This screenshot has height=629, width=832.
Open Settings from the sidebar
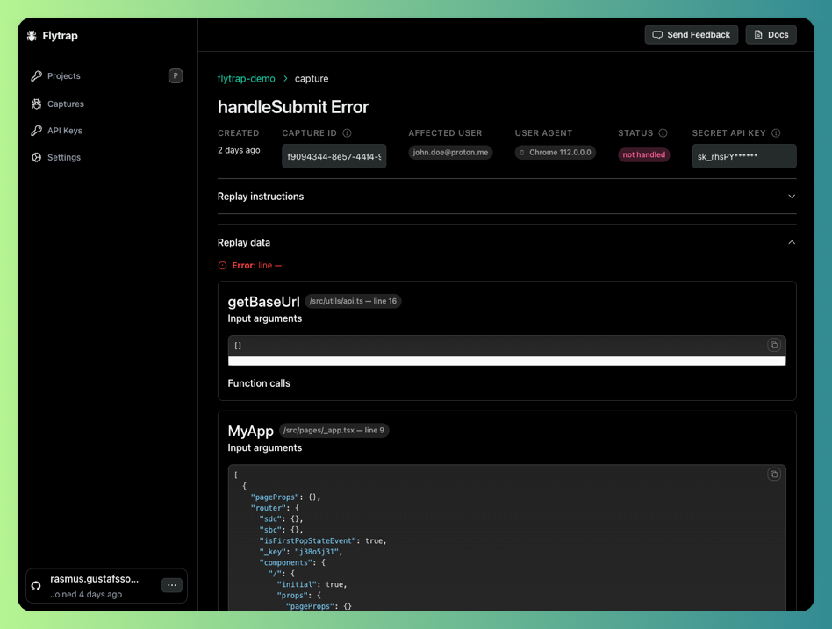63,157
